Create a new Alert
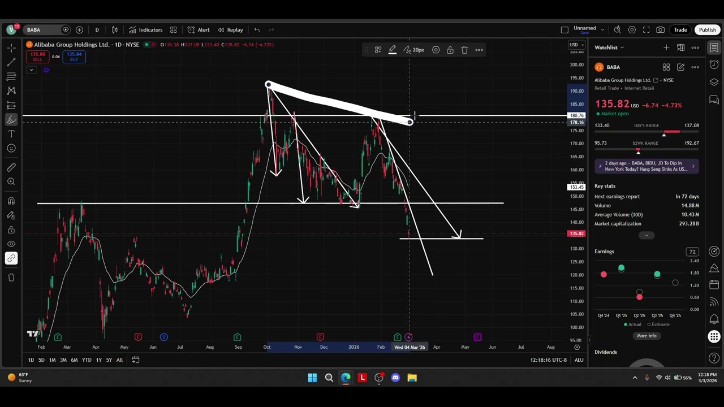Screen dimensions: 724x407 [199, 30]
